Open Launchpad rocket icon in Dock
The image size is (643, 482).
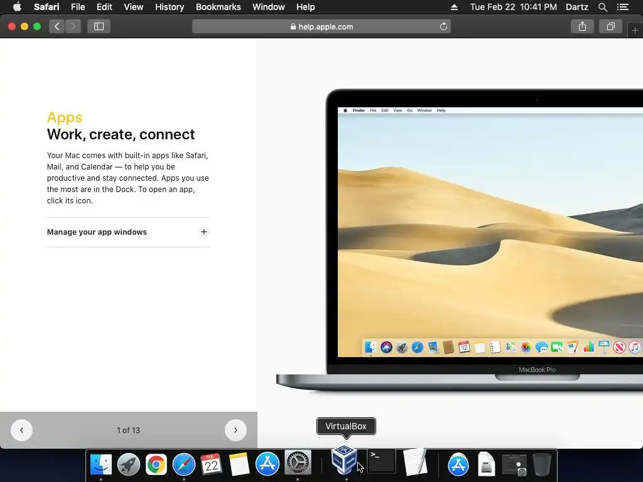[128, 464]
